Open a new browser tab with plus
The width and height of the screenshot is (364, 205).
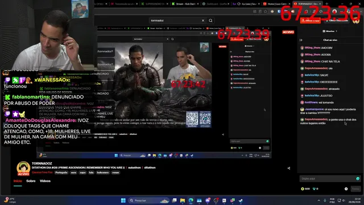pos(326,4)
